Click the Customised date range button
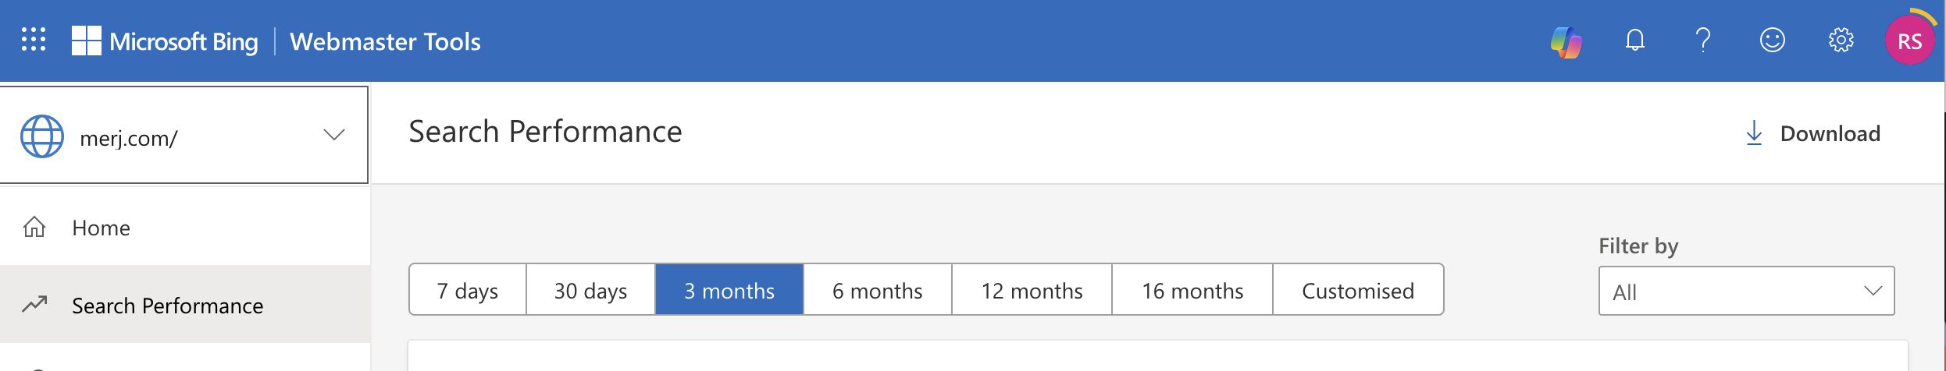Viewport: 1946px width, 371px height. (1358, 290)
